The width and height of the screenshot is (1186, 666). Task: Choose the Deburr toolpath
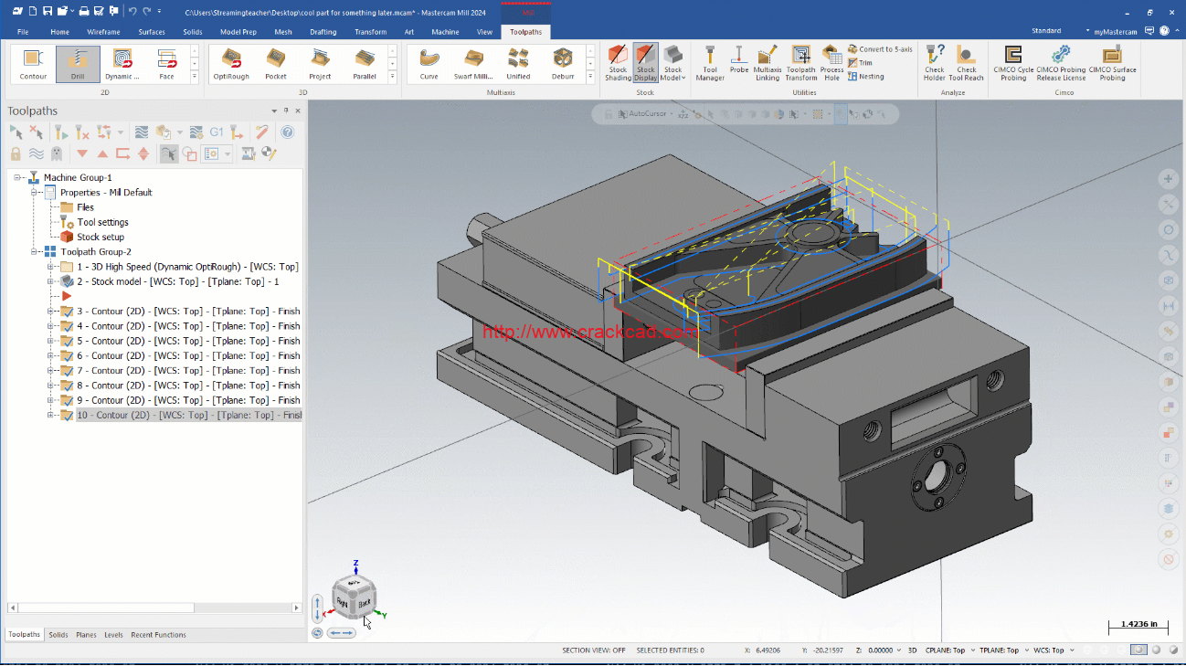563,64
